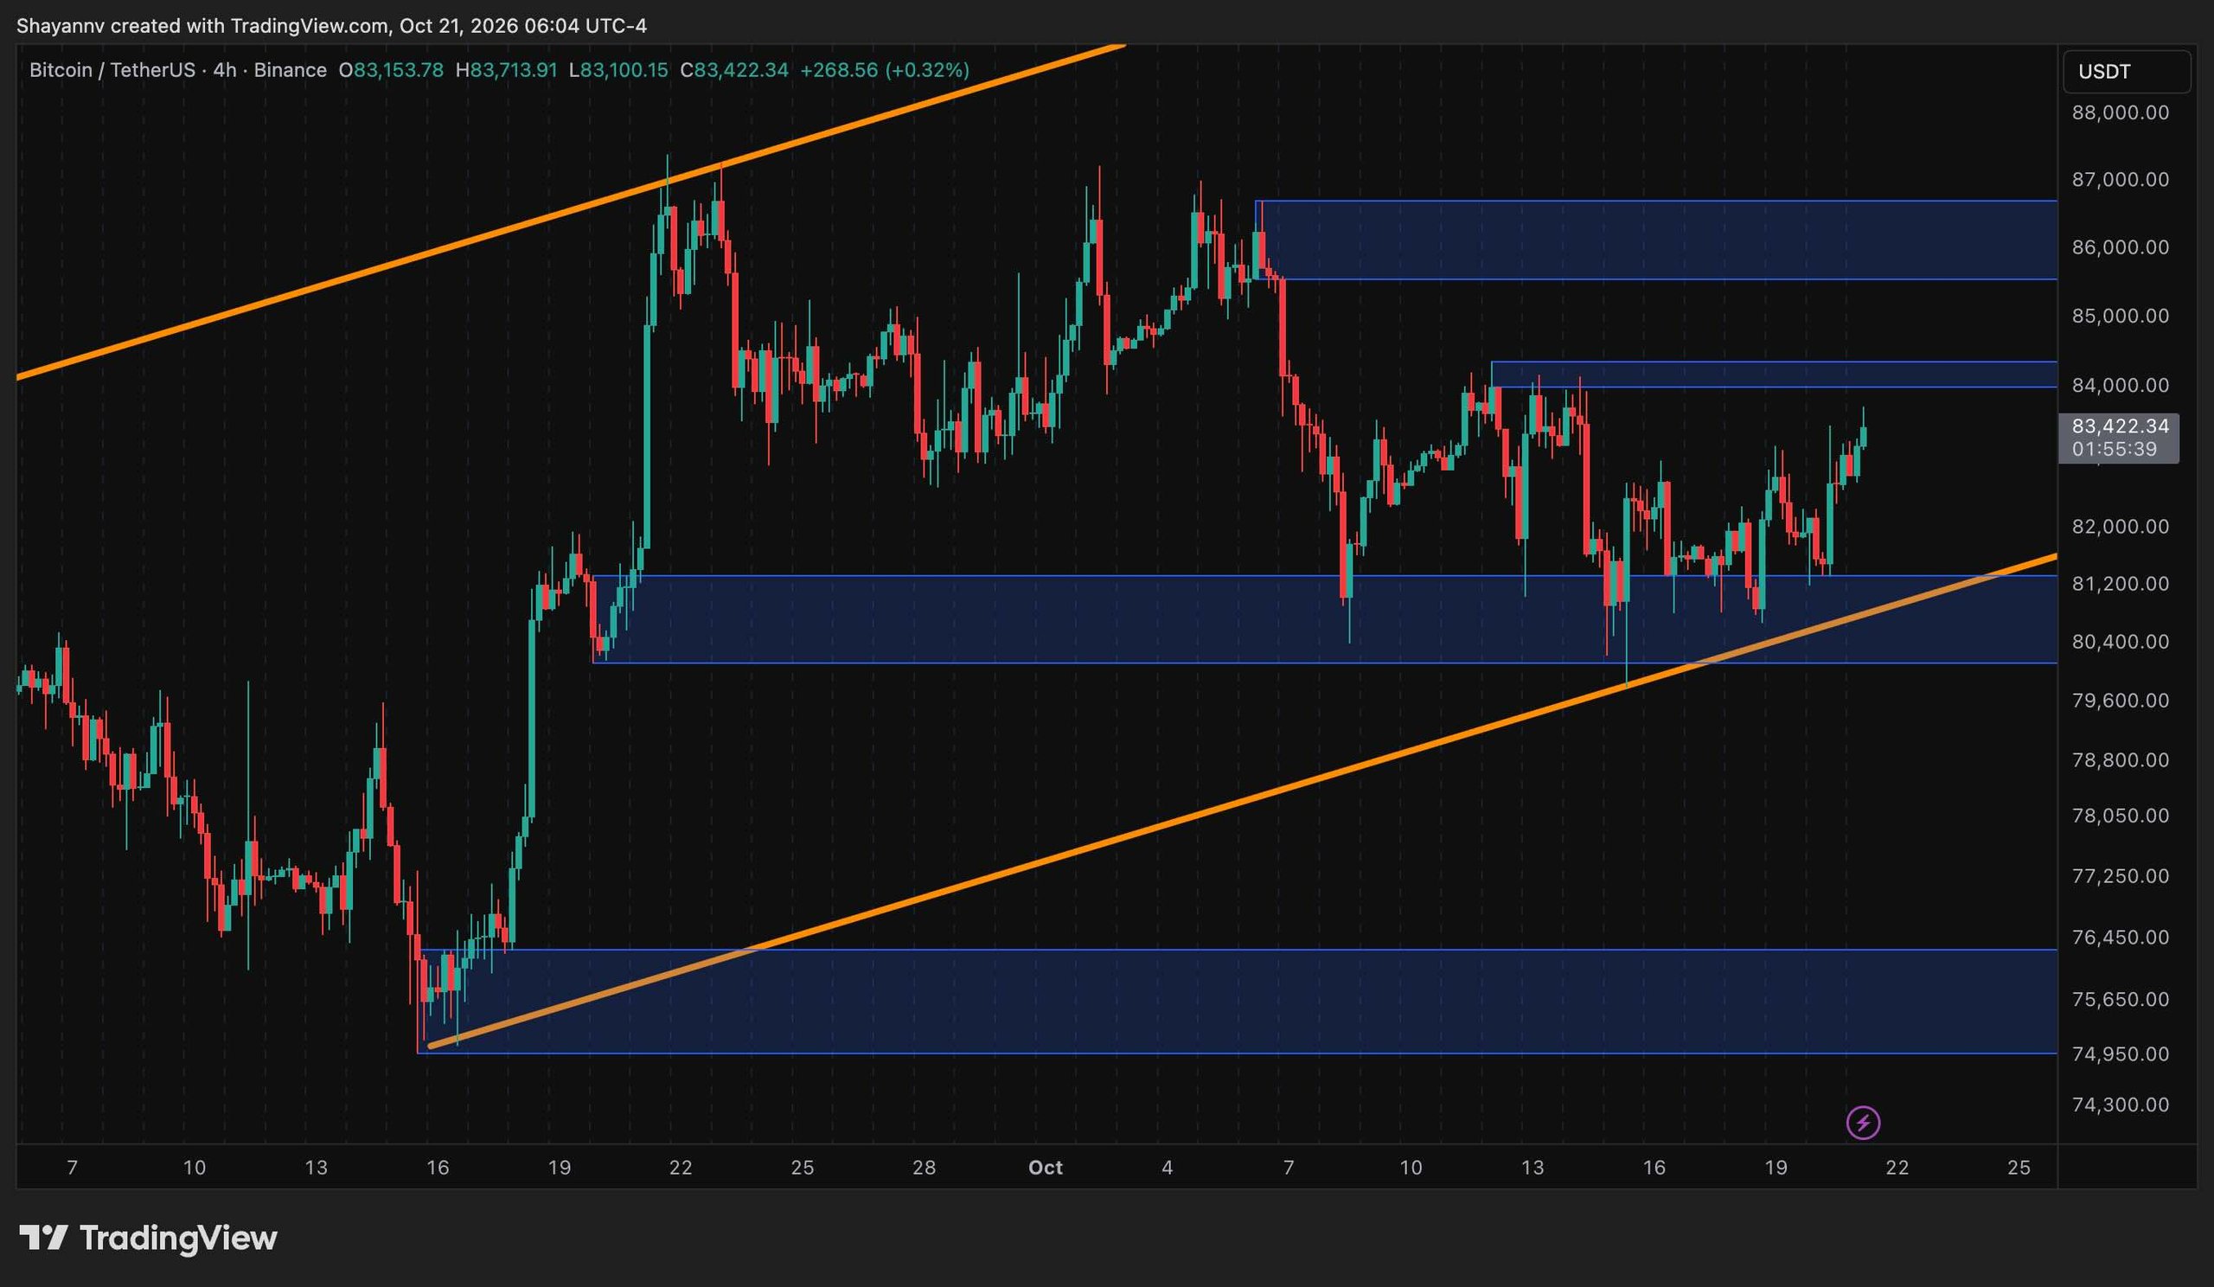Screen dimensions: 2214x1287
Task: Select the open price value 83,153.78
Action: (x=398, y=70)
